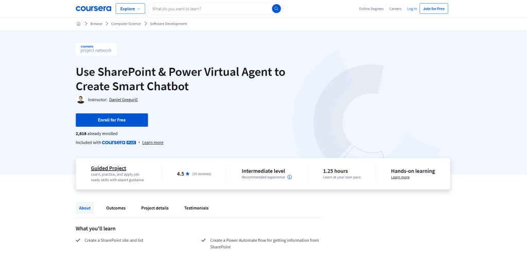Click 'What you'll learn' heading
Image resolution: width=527 pixels, height=254 pixels.
(x=95, y=228)
